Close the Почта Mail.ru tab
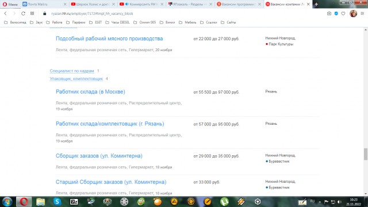368x207 pixels. (65, 4)
